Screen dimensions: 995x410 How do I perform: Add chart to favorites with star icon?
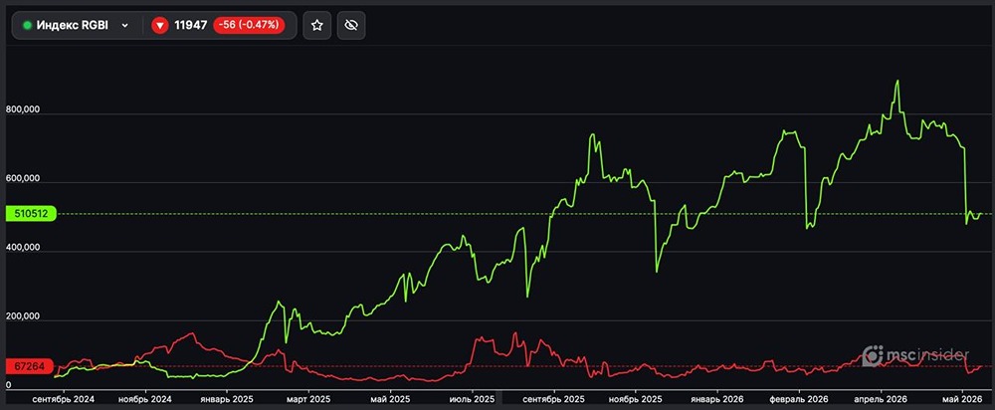tap(317, 26)
